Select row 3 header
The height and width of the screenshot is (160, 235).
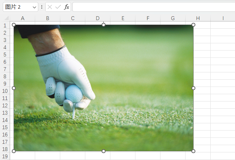point(5,40)
